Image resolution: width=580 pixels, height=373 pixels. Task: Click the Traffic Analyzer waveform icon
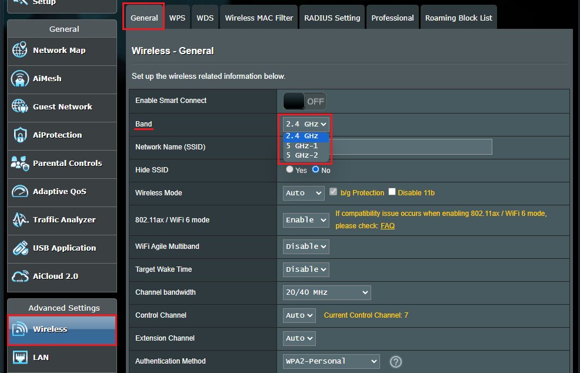19,219
